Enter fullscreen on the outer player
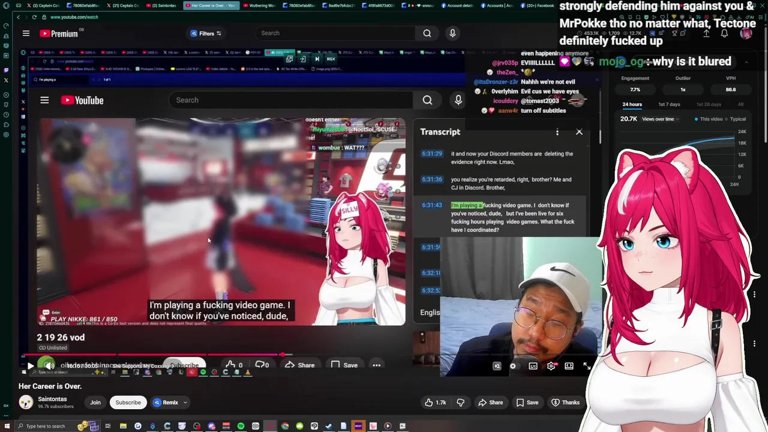 point(587,366)
